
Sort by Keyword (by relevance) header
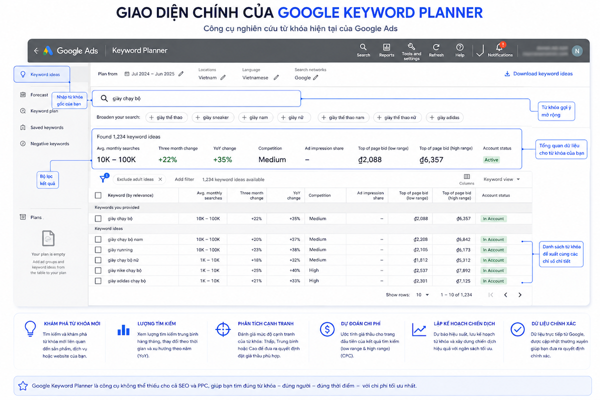click(x=130, y=195)
